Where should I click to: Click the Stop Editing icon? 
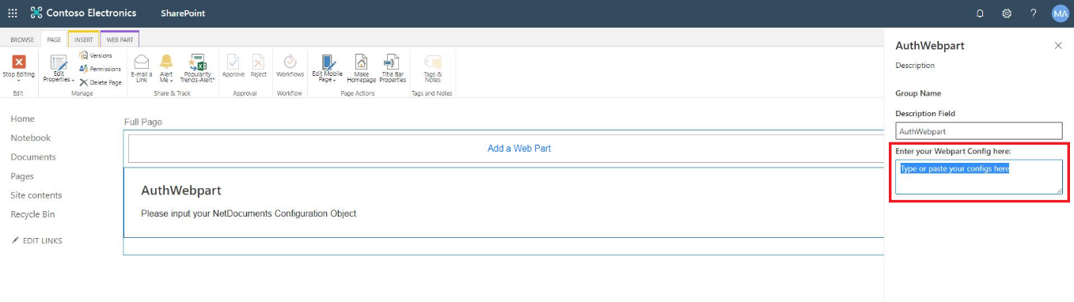(19, 62)
